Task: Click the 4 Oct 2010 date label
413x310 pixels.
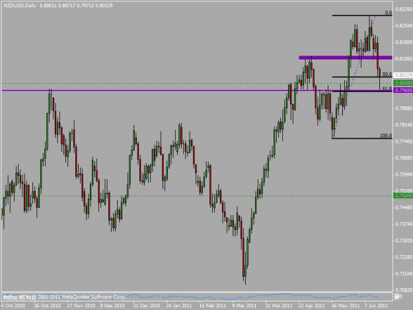Action: 13,306
